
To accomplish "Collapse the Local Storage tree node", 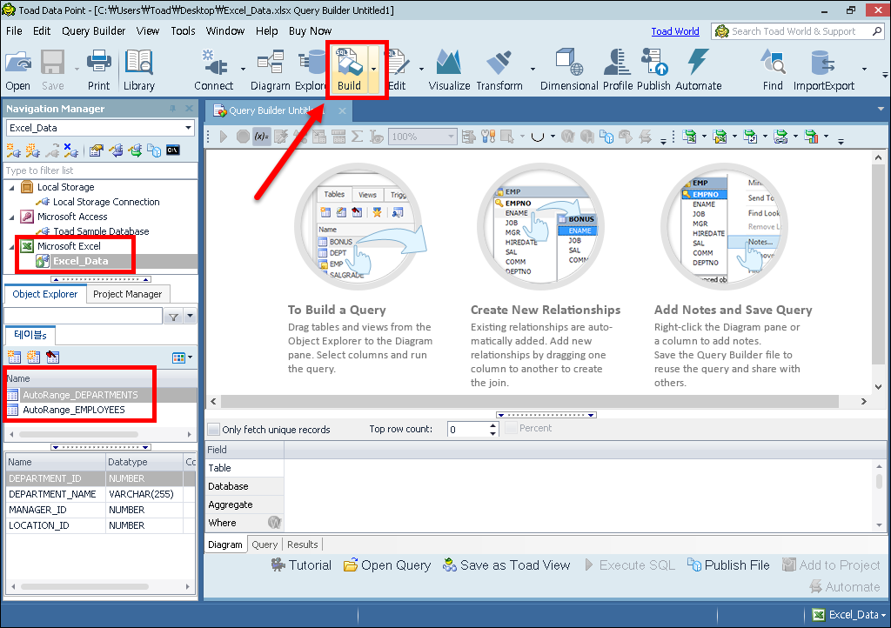I will coord(12,187).
